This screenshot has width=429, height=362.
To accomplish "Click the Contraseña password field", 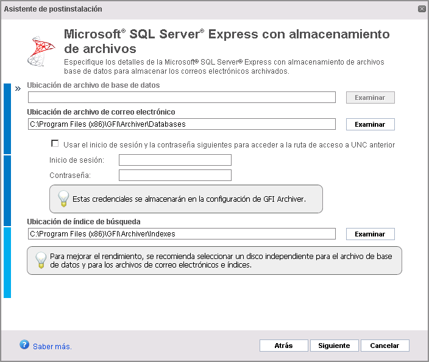I will coord(175,176).
